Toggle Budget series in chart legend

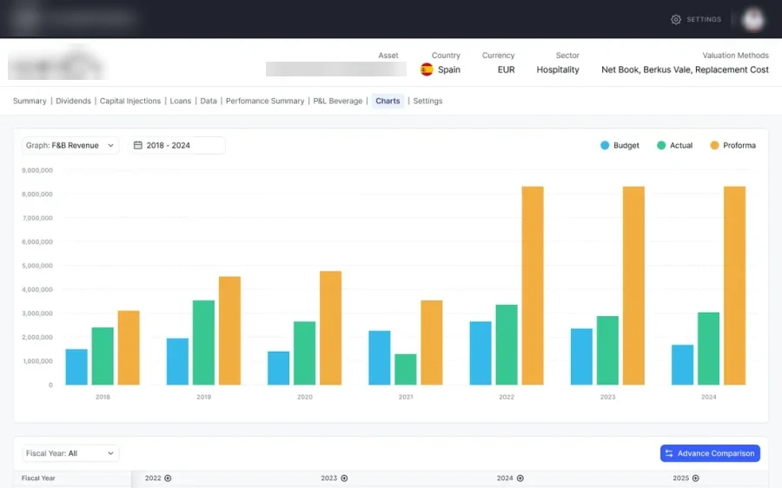click(x=620, y=145)
